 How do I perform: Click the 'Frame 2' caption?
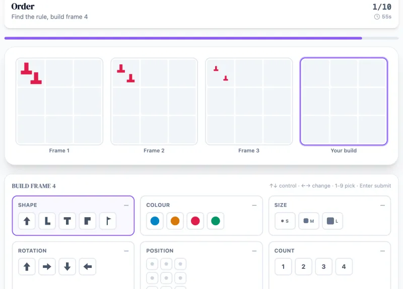coord(154,150)
